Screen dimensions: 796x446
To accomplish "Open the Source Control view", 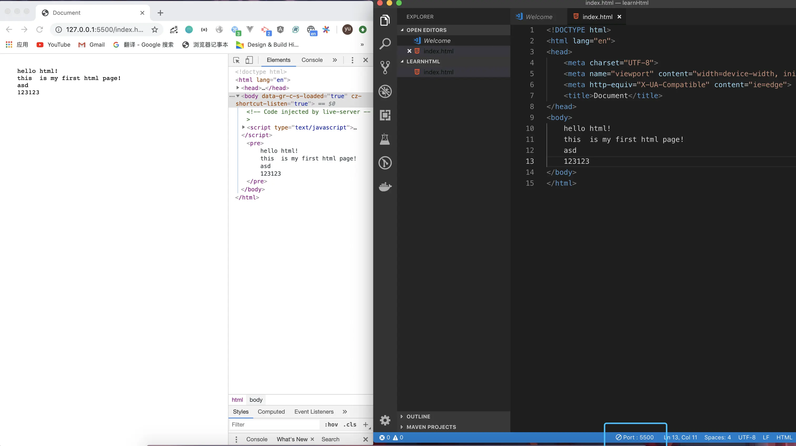I will tap(385, 67).
